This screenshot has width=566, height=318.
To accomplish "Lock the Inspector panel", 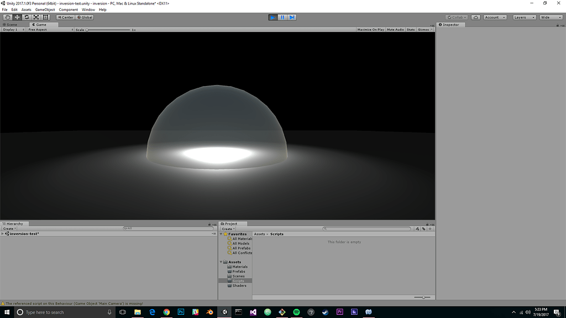I will click(557, 25).
